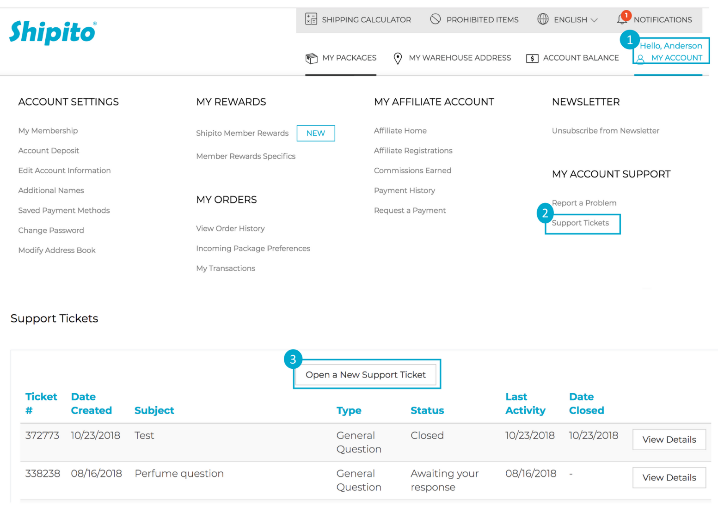Click the notifications bell icon
The width and height of the screenshot is (718, 519).
coord(622,19)
